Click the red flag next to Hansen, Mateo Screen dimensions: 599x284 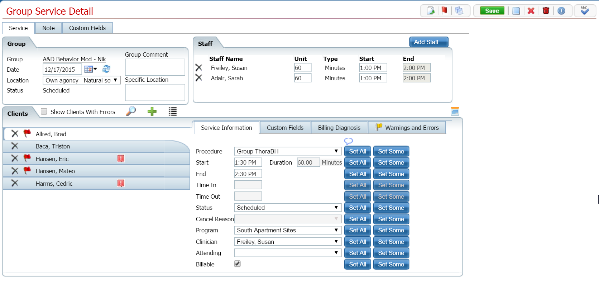[27, 171]
